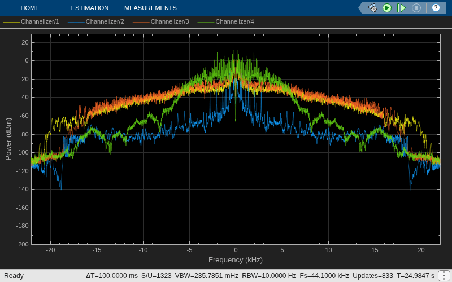
Task: Open the status bar options menu (three dots)
Action: click(x=444, y=276)
